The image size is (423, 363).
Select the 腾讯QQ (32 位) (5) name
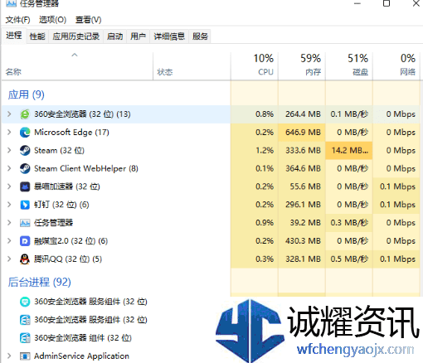(x=68, y=259)
